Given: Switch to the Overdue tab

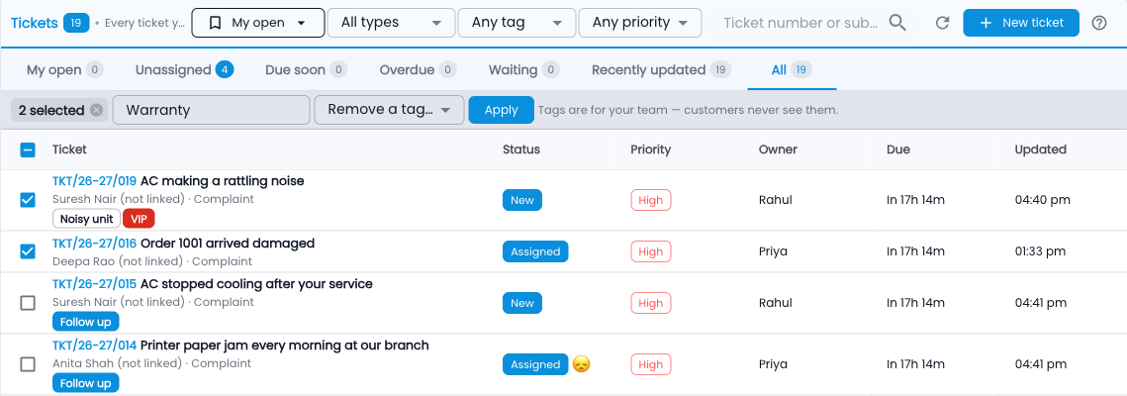Looking at the screenshot, I should pyautogui.click(x=419, y=69).
